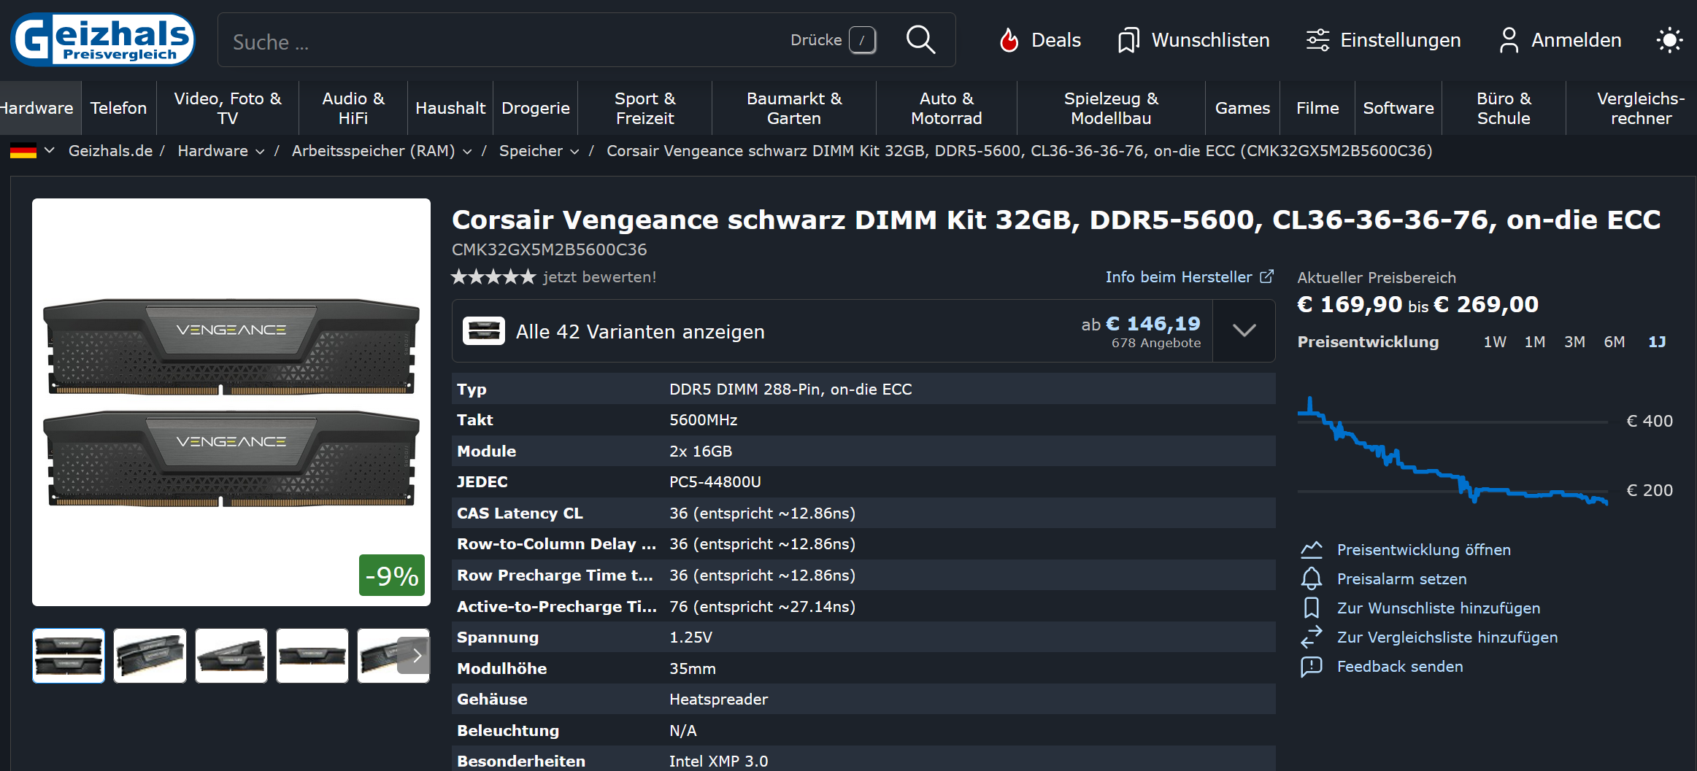Viewport: 1697px width, 771px height.
Task: Open country selector dropdown chevron
Action: [50, 151]
